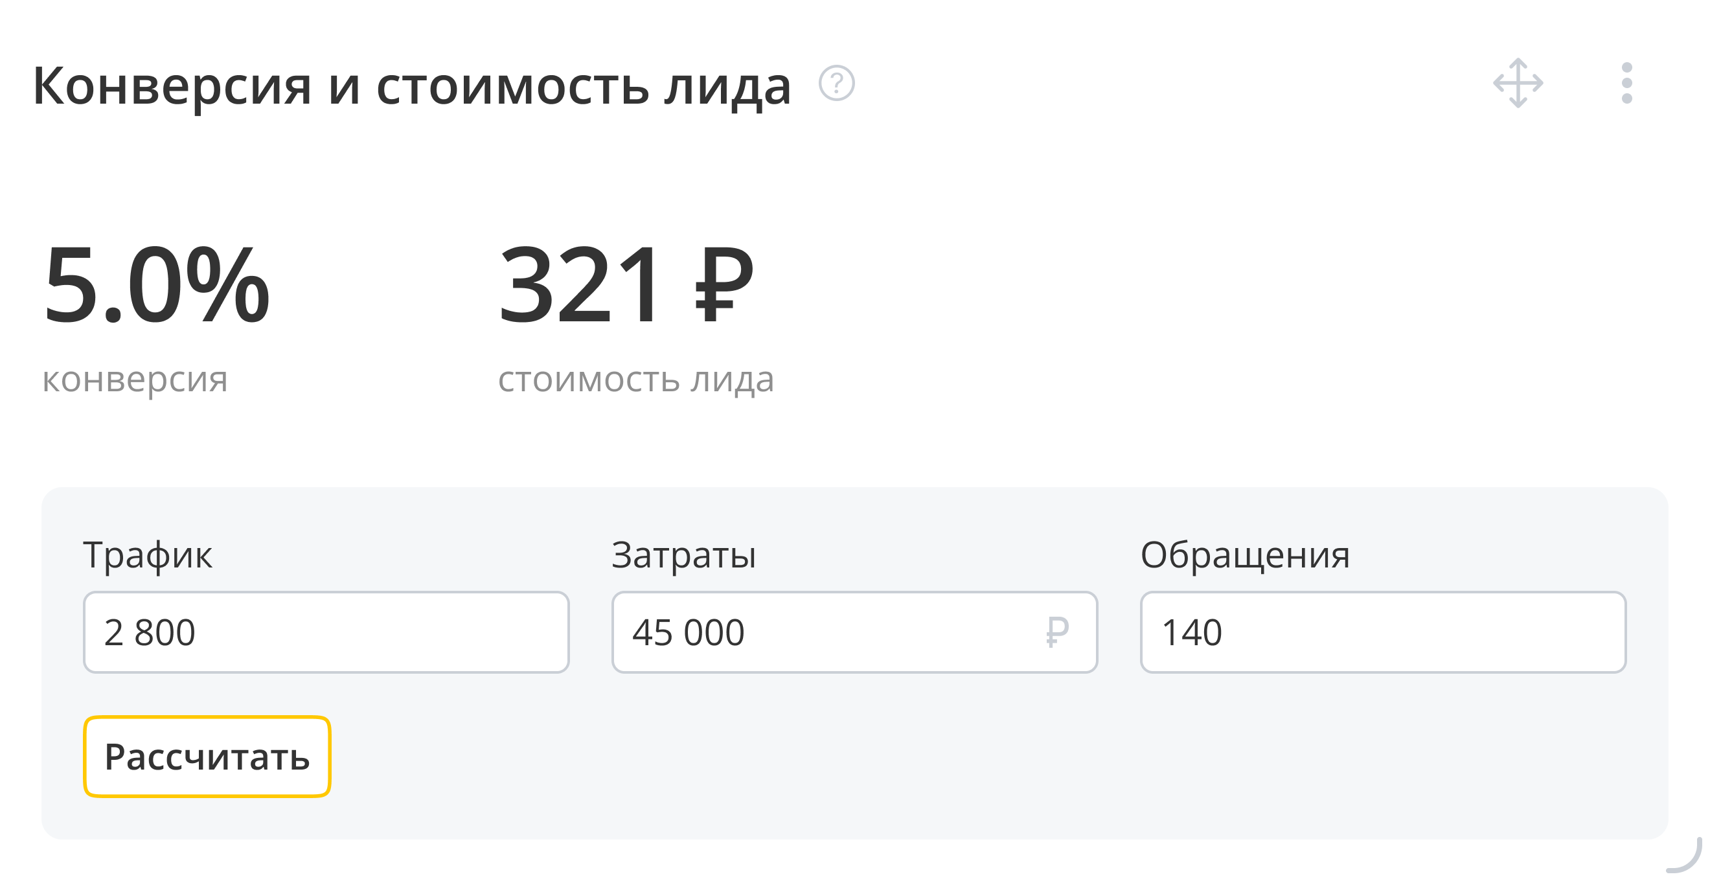Image resolution: width=1710 pixels, height=881 pixels.
Task: Click empty gray panel area right of Рассчитать
Action: (929, 757)
